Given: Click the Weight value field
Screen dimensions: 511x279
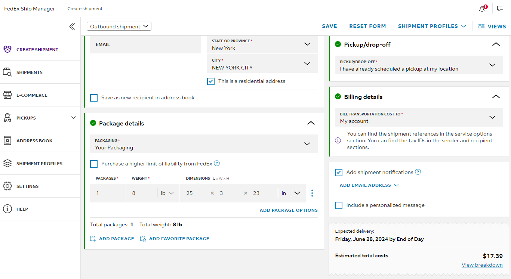Looking at the screenshot, I should point(142,193).
